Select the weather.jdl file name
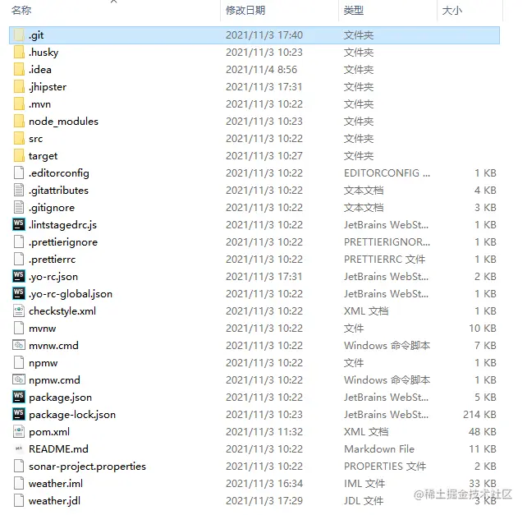Image resolution: width=527 pixels, height=515 pixels. click(54, 501)
